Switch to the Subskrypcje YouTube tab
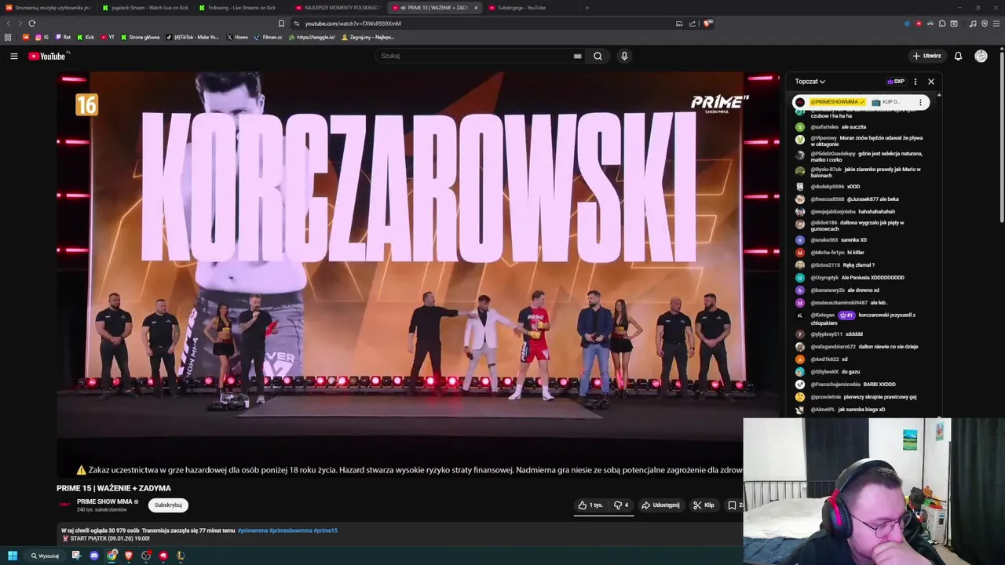The image size is (1005, 565). 521,8
